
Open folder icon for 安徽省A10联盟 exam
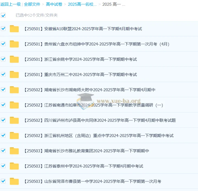pos(14,29)
